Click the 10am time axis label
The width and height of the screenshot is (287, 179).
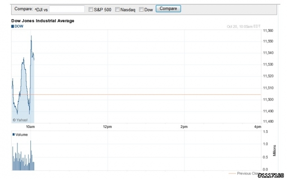tap(30, 127)
